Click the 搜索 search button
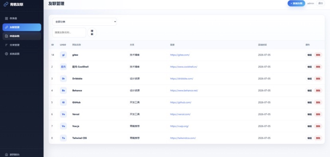 [x=92, y=32]
